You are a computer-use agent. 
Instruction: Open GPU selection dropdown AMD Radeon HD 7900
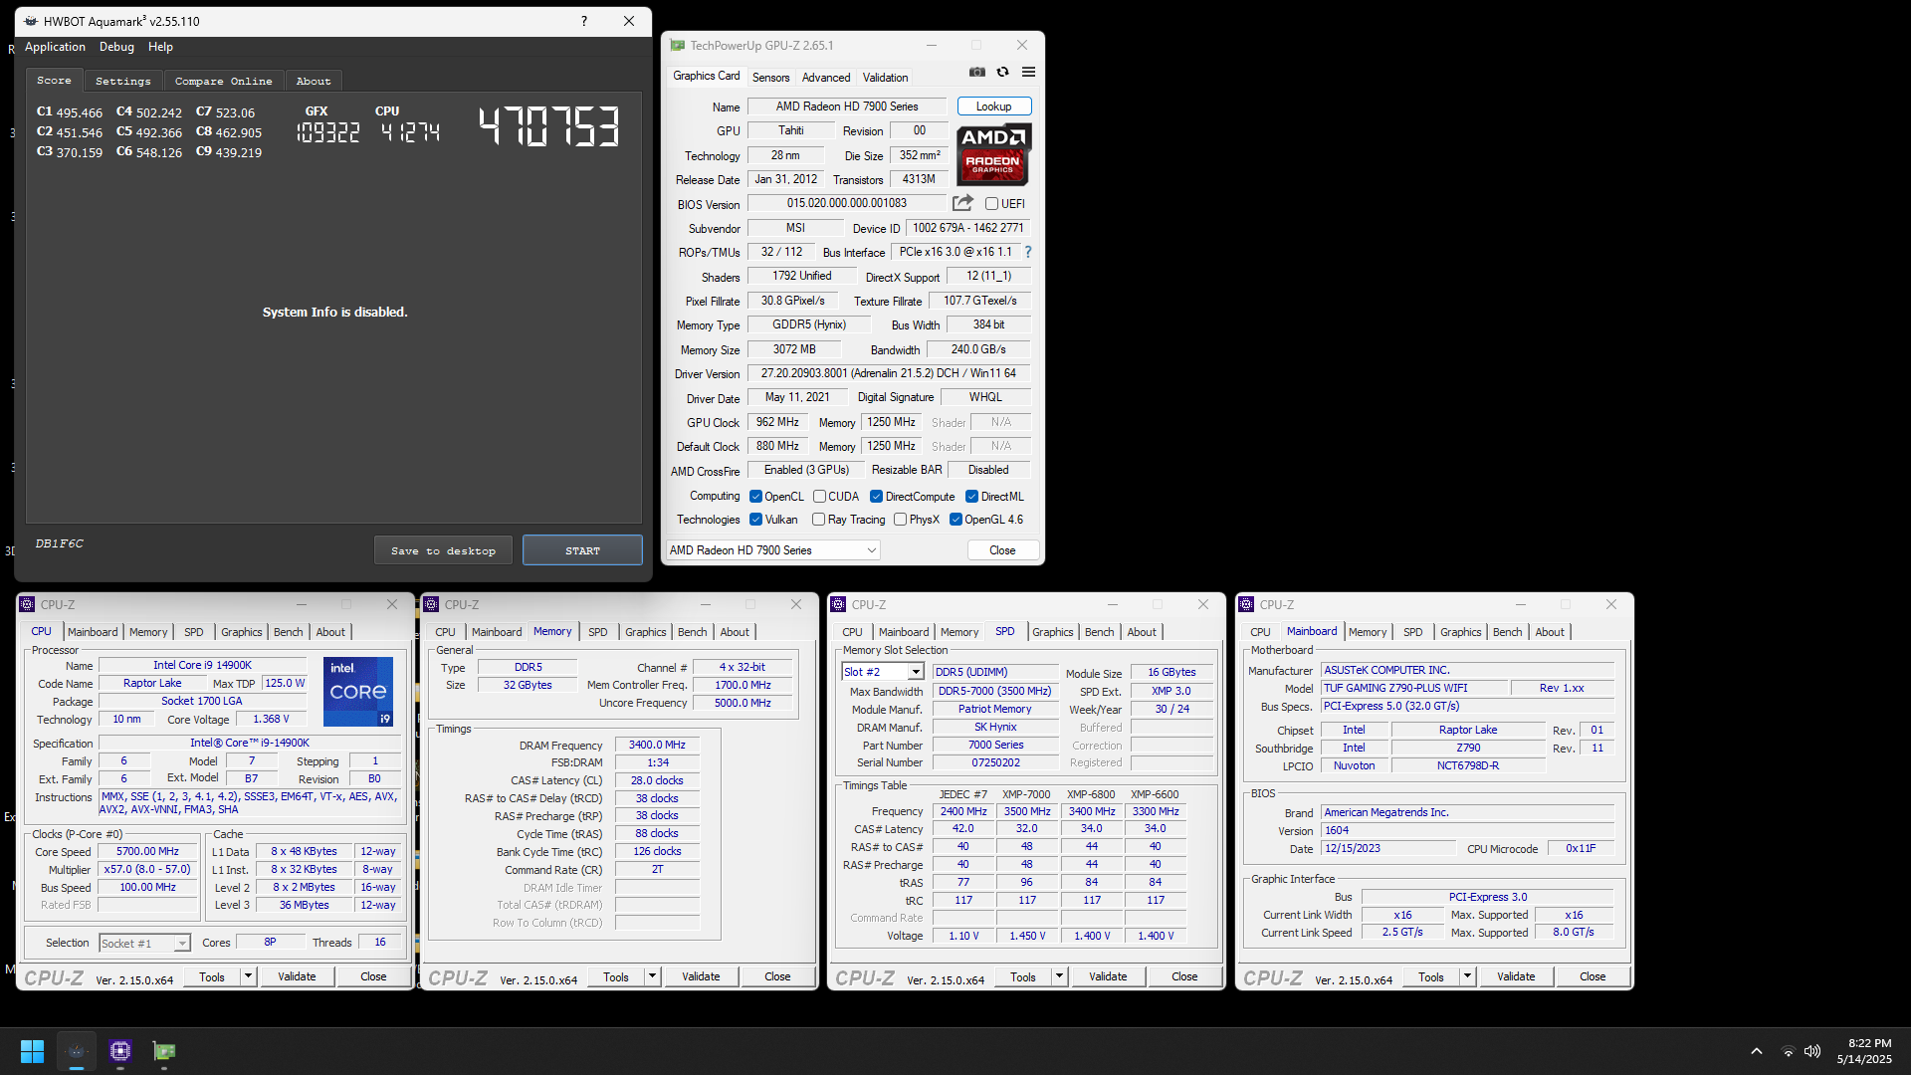(x=773, y=549)
